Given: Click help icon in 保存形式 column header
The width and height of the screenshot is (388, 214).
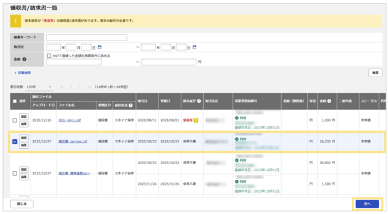Looking at the screenshot, I should [131, 105].
